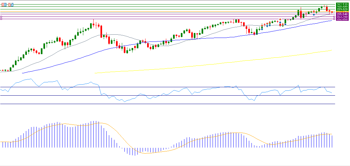Open the red-blue list panel icon
The image size is (350, 166).
(4, 5)
